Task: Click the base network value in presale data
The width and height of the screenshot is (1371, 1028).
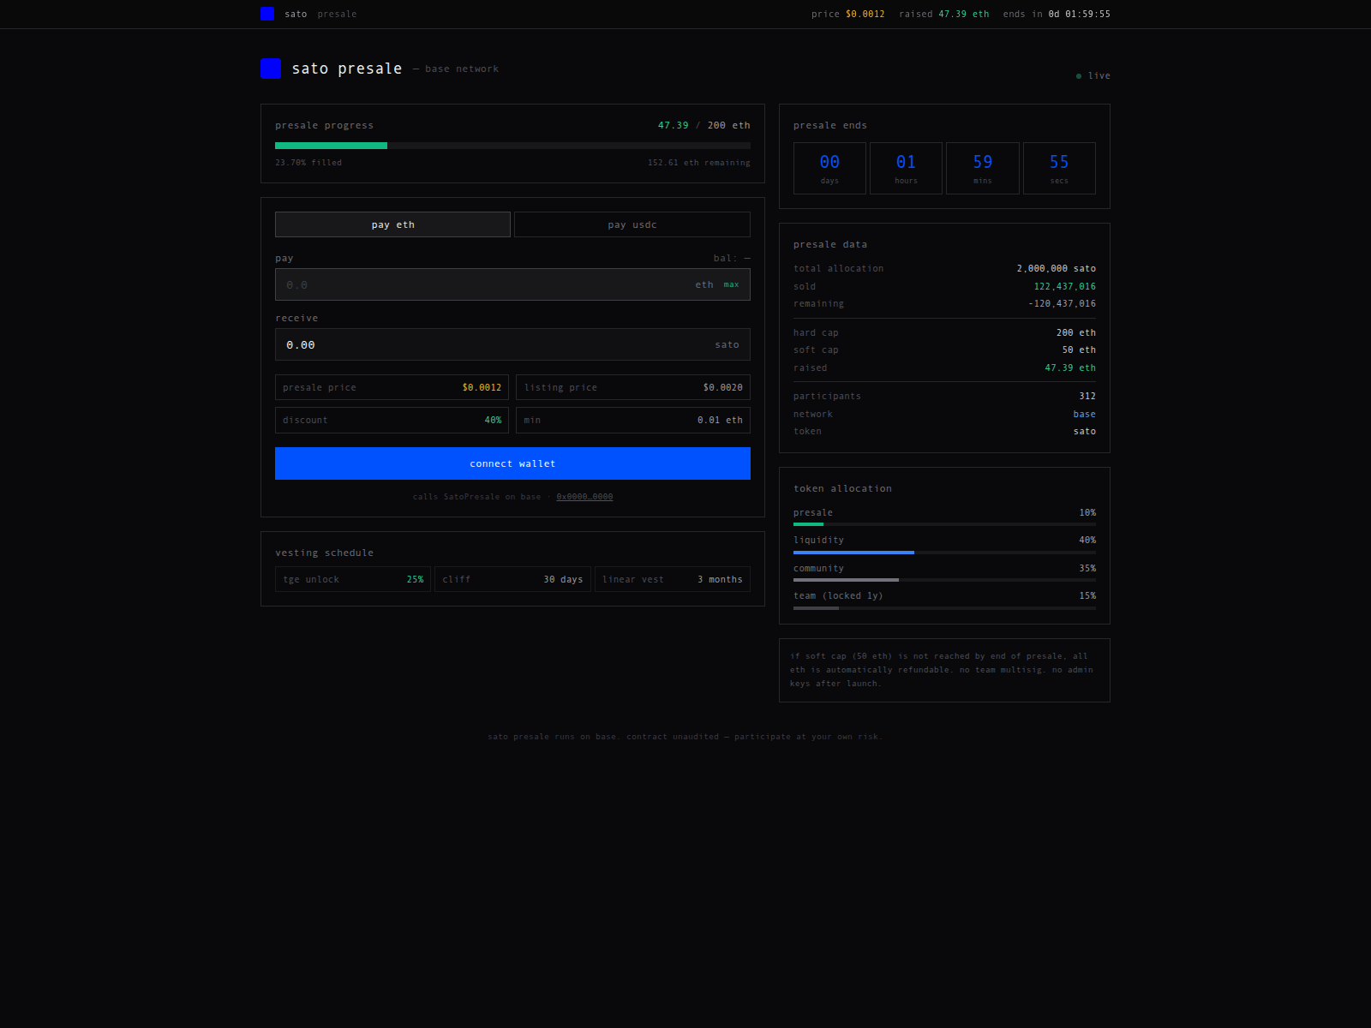Action: point(1084,414)
